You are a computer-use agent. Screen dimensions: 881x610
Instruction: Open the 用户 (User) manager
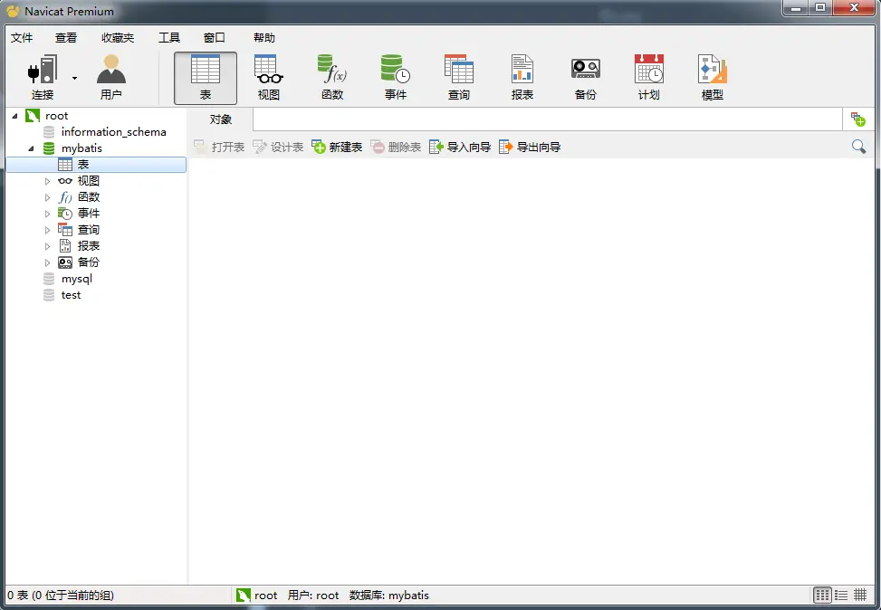coord(111,78)
